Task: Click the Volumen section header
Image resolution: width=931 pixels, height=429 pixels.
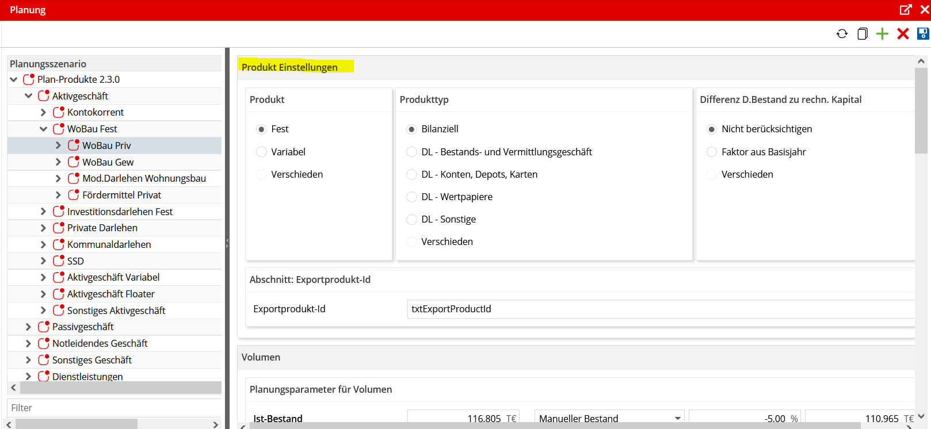Action: pyautogui.click(x=261, y=357)
